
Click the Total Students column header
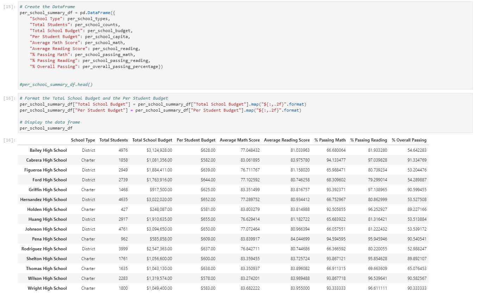point(113,140)
